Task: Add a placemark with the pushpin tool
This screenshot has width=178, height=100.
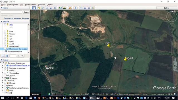Action: coord(39,8)
